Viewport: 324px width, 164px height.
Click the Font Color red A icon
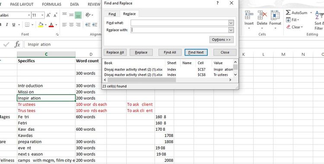click(51, 25)
